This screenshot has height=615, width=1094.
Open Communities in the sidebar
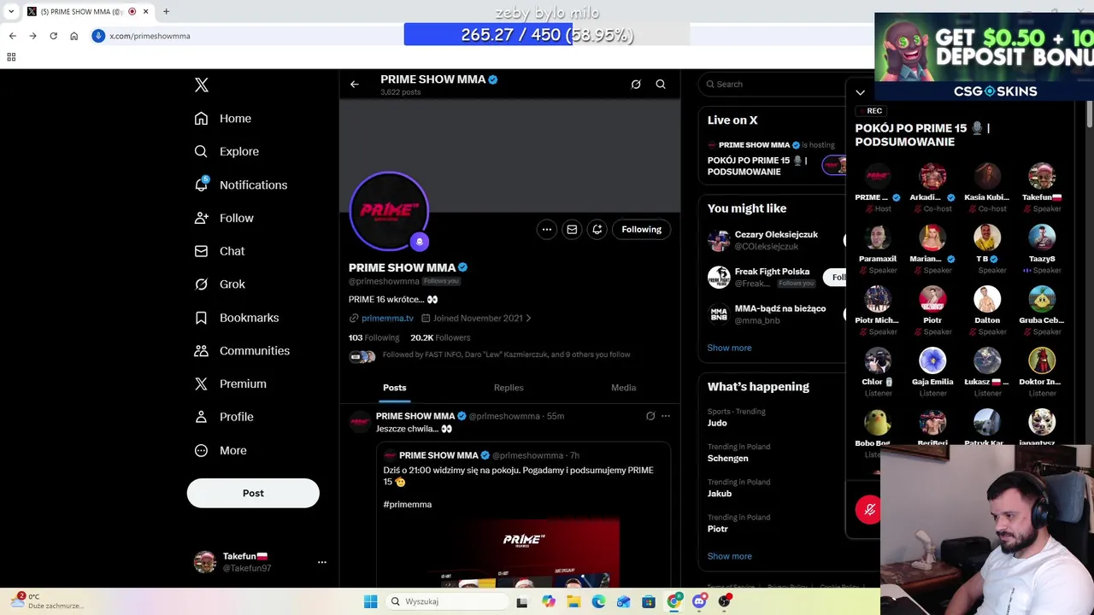point(242,350)
